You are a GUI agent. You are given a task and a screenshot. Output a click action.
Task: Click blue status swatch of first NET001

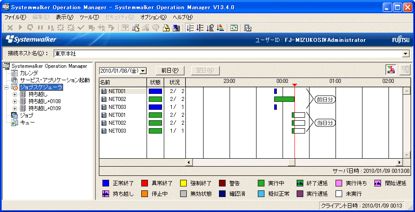(x=155, y=91)
